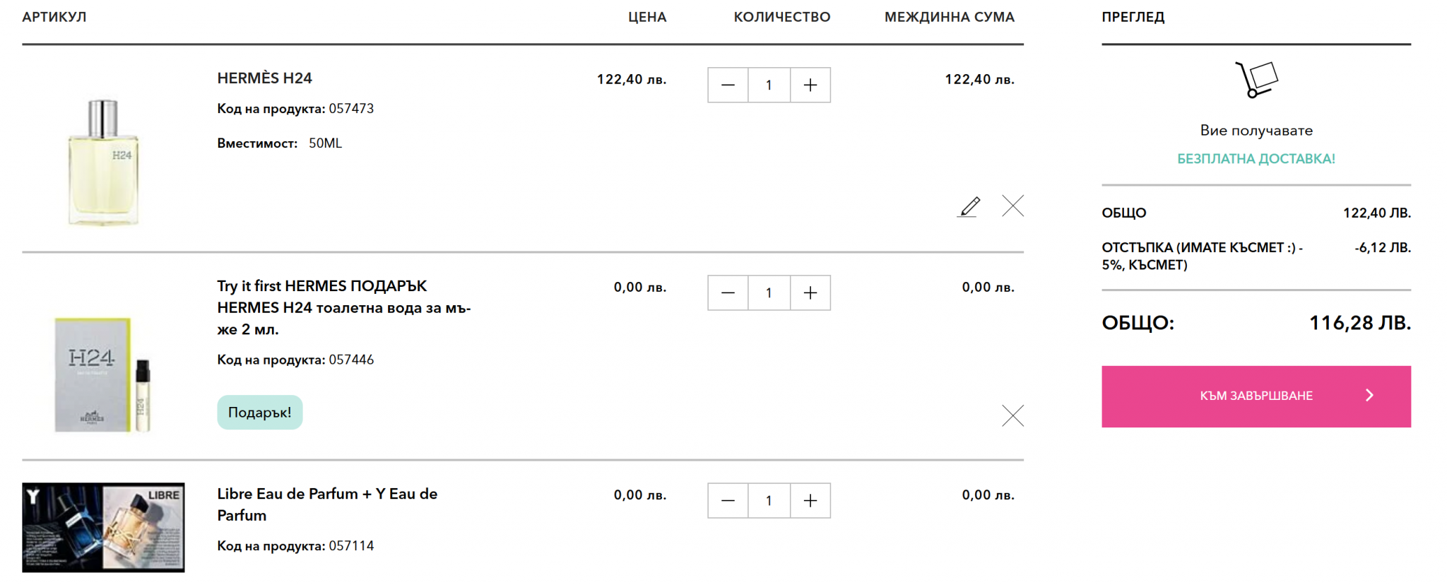Increase quantity of HERMÈS H24 50ML
Viewport: 1447px width, 585px height.
tap(810, 85)
